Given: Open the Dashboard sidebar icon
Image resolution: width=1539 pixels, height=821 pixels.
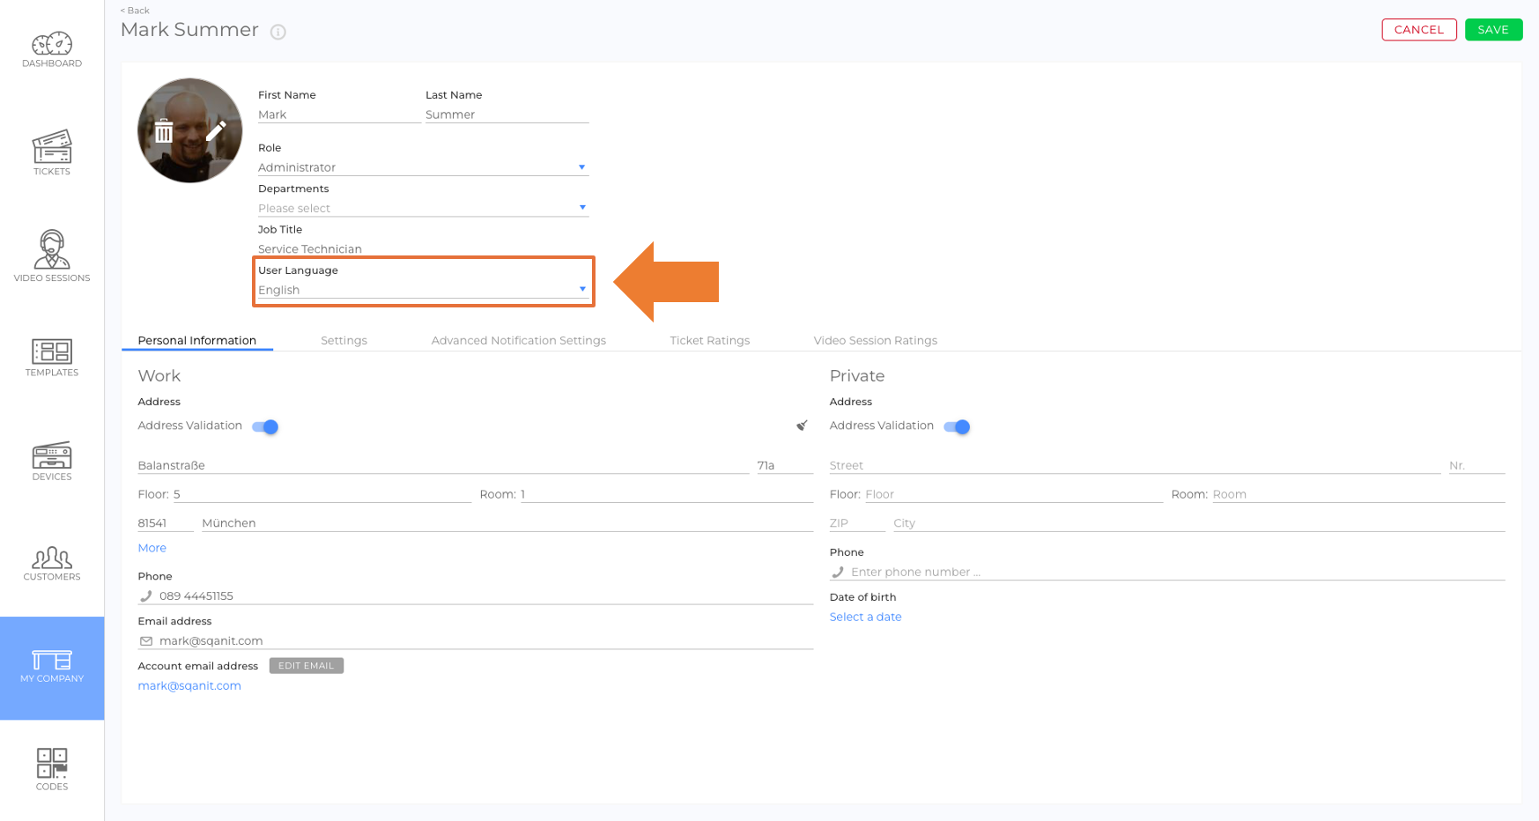Looking at the screenshot, I should pyautogui.click(x=52, y=50).
